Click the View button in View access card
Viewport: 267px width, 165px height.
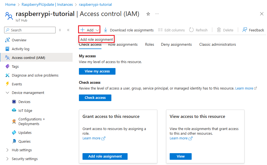[x=180, y=156]
